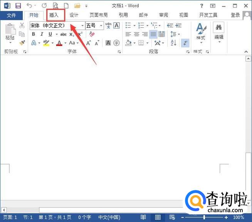Zoom in with the plus button
252x222 pixels.
226,217
